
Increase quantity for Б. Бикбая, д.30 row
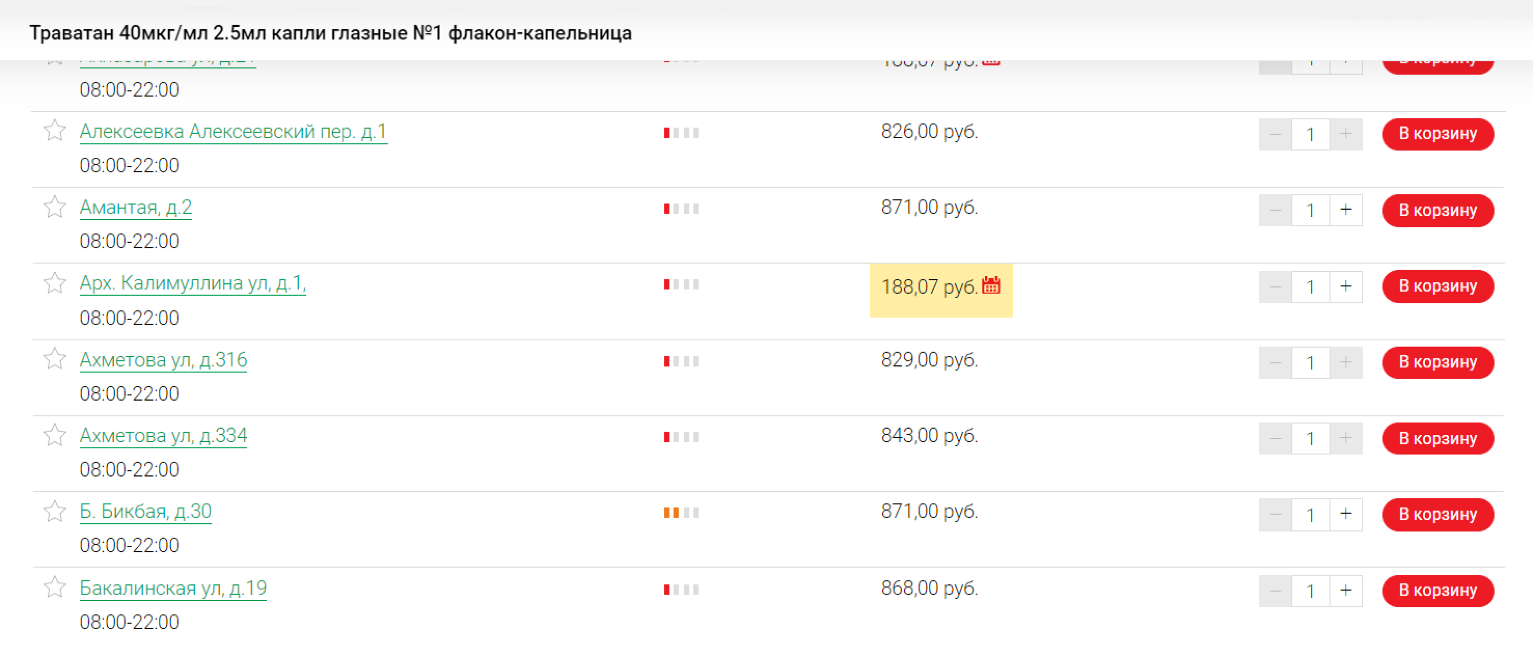click(x=1345, y=514)
